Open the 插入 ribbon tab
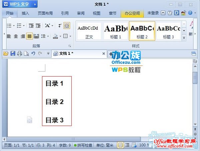The width and height of the screenshot is (200, 151). 25,13
